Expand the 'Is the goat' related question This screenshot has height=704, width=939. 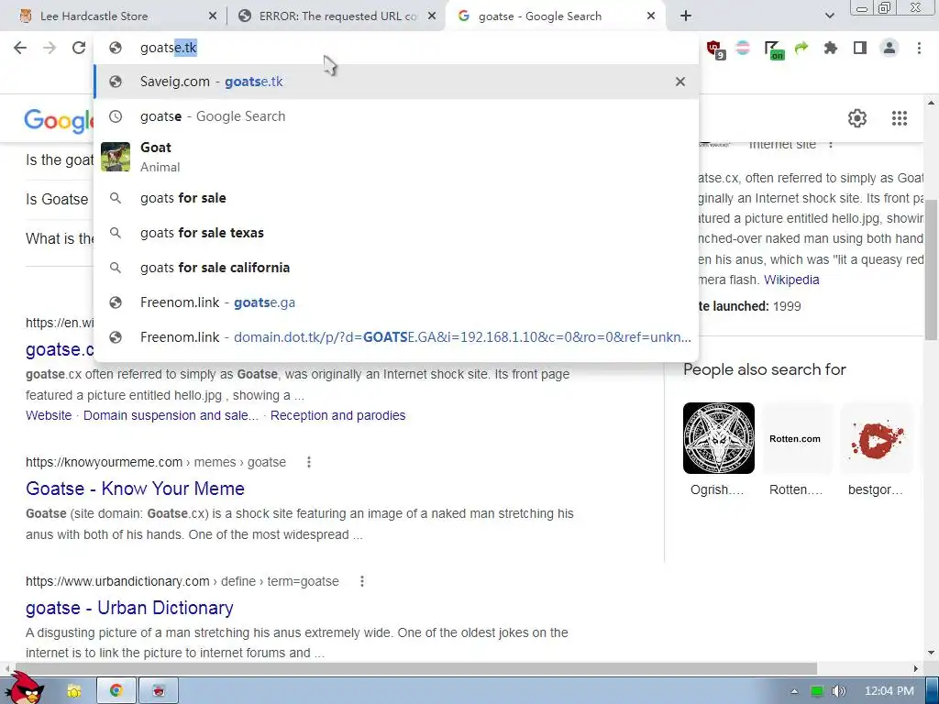tap(60, 159)
